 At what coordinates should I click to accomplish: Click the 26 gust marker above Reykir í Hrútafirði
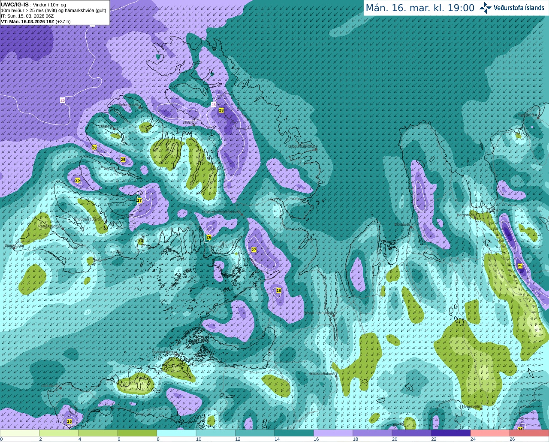tap(279, 291)
